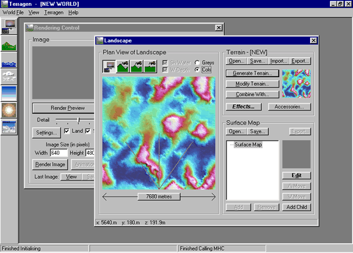Click Terrain Save... button
This screenshot has height=253, width=353.
[258, 61]
